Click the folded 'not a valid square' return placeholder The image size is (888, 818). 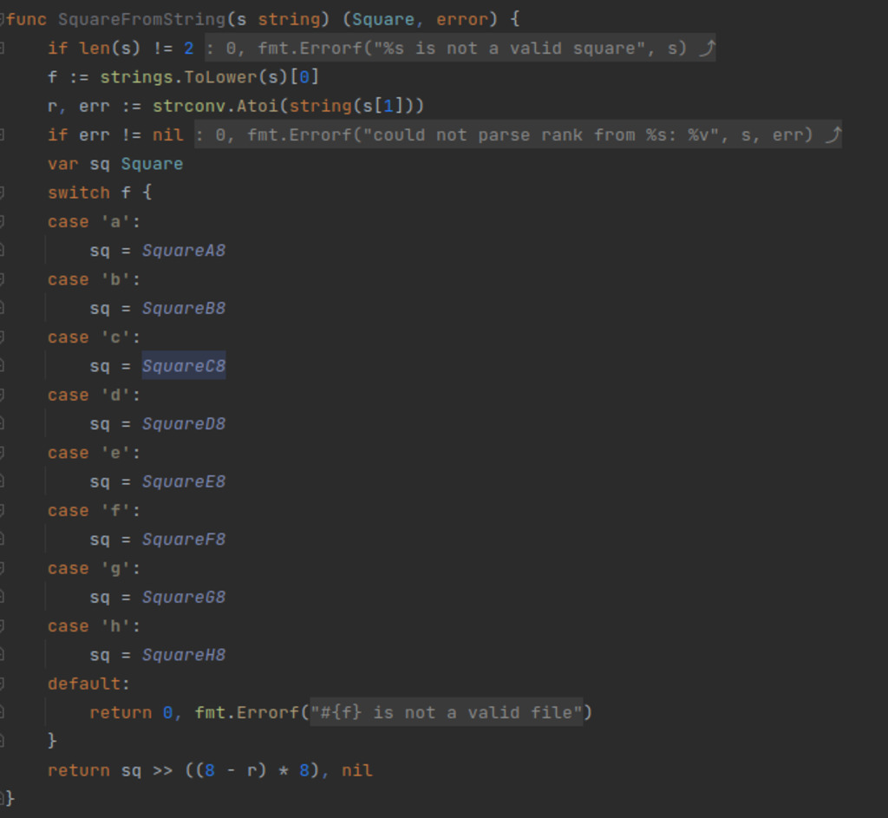click(x=460, y=48)
